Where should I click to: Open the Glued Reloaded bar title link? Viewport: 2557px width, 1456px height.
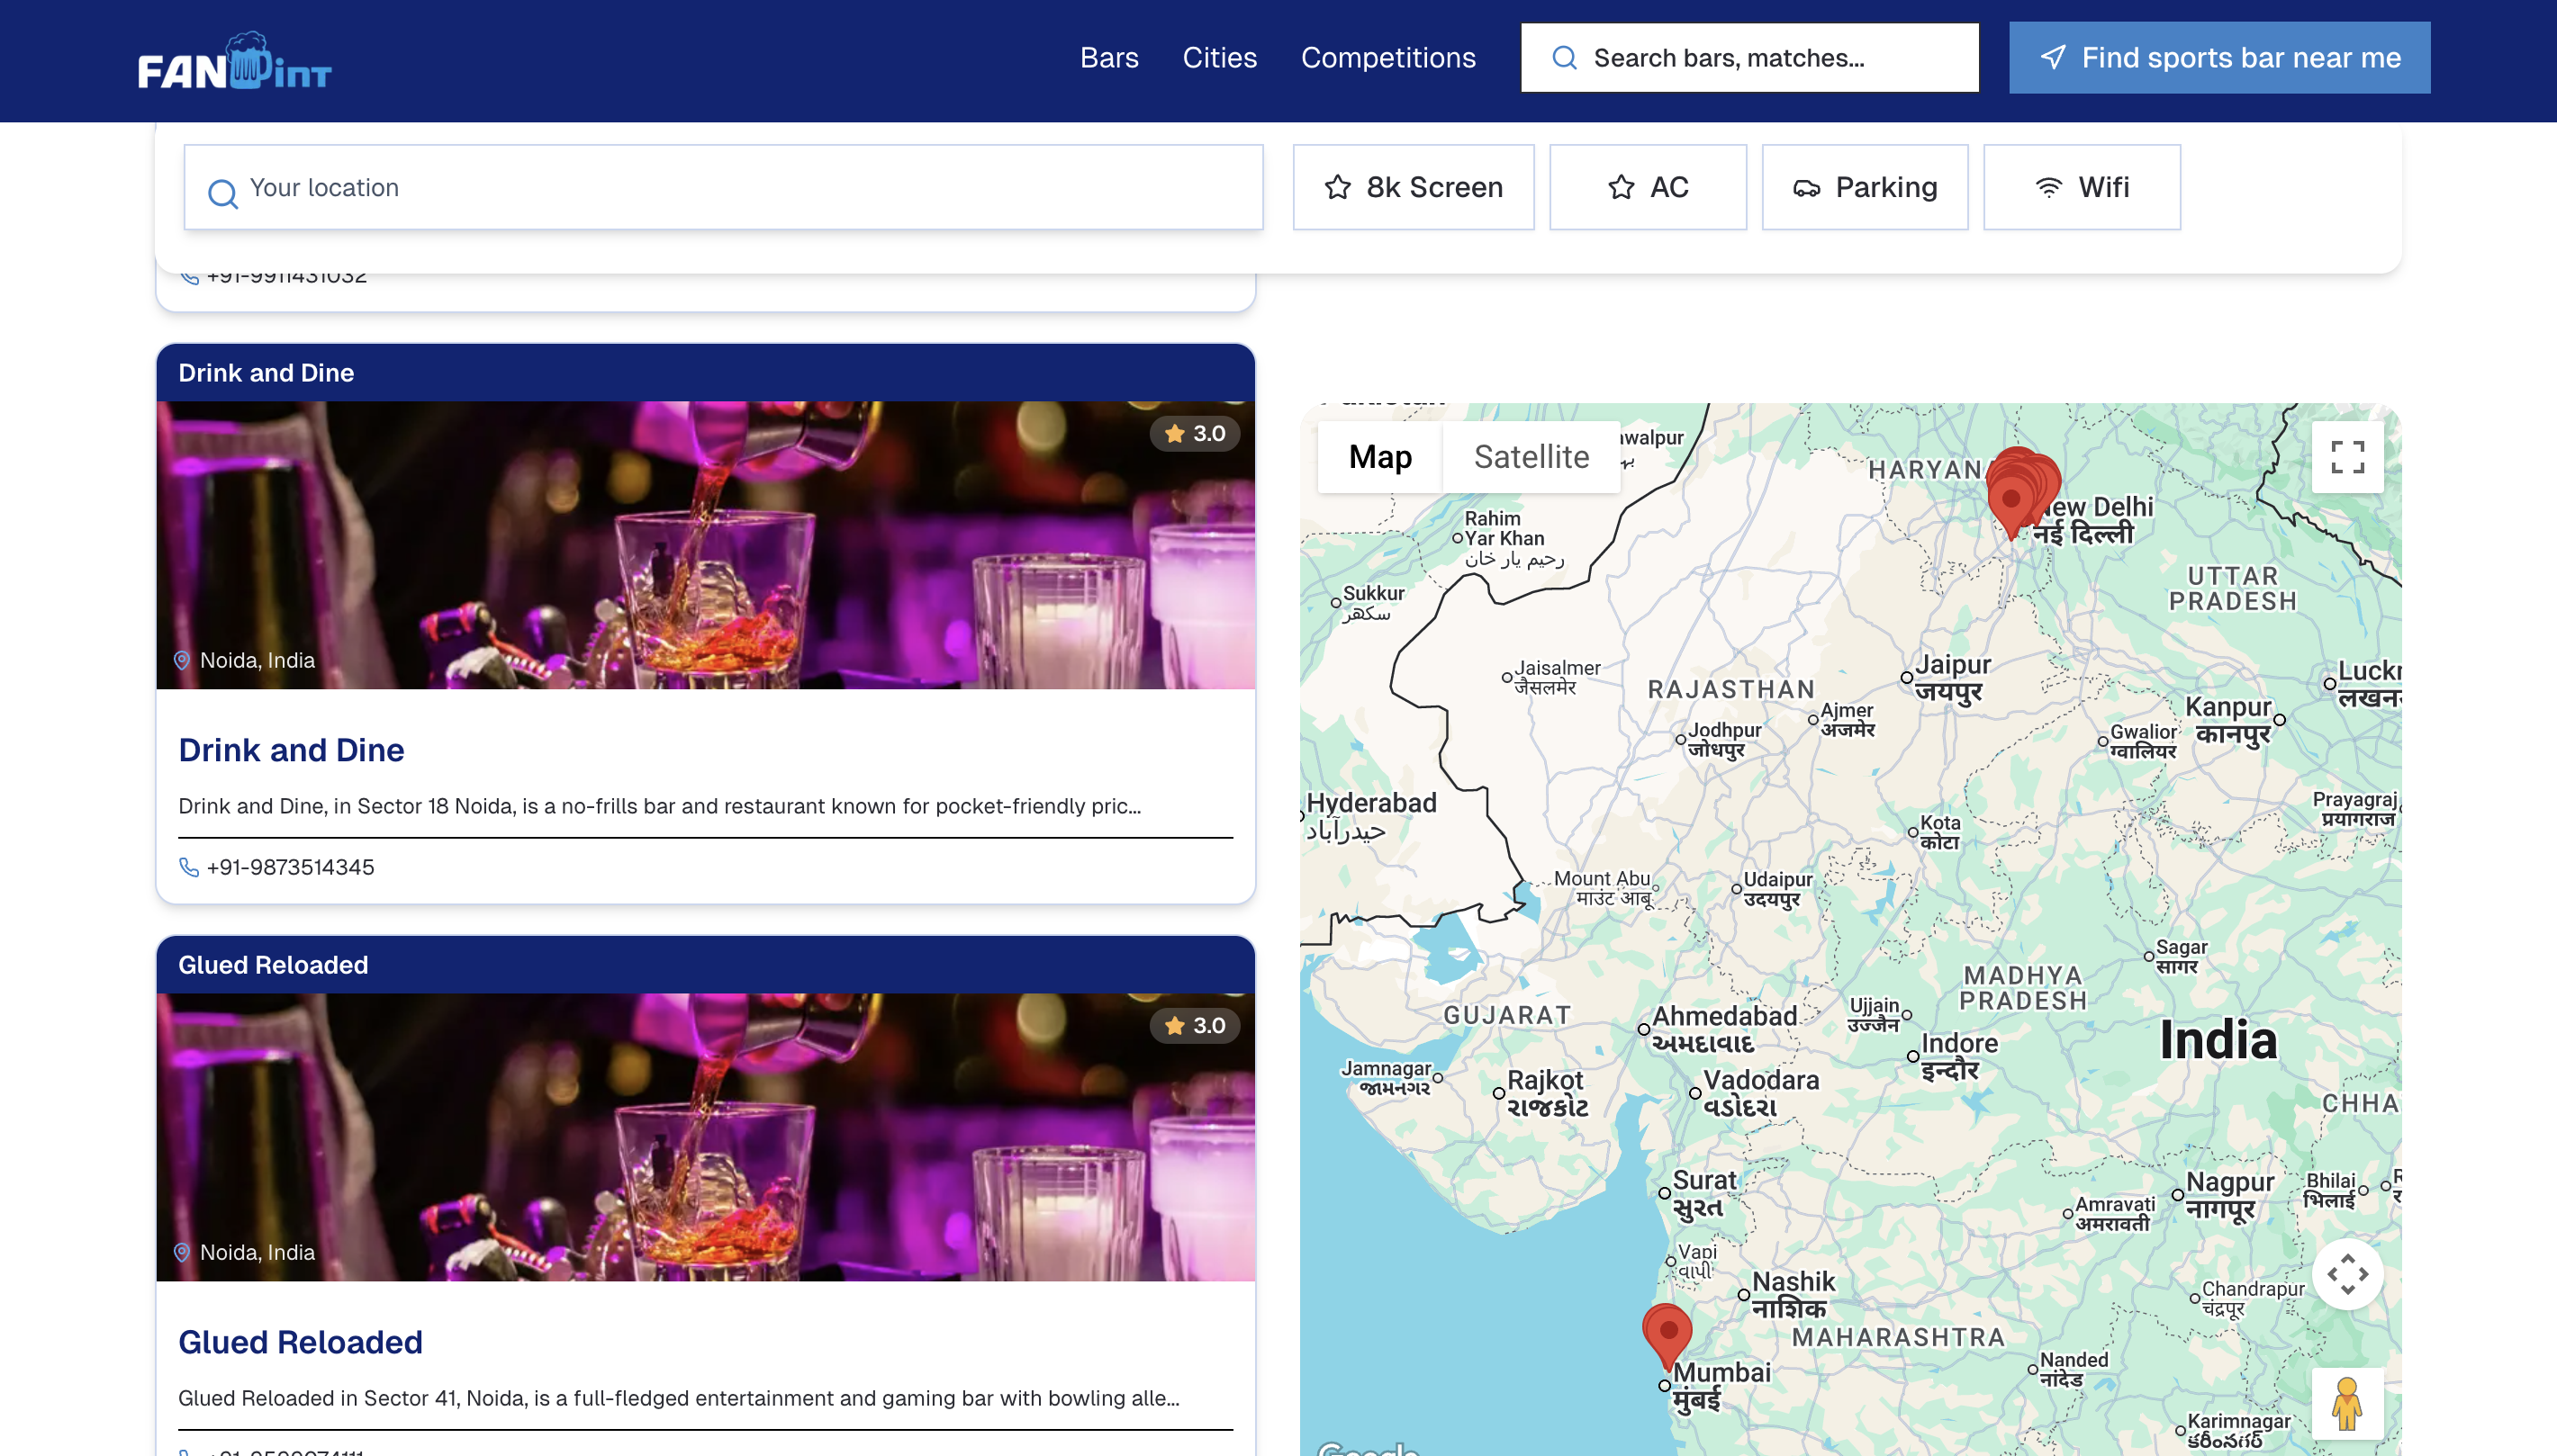coord(300,1342)
